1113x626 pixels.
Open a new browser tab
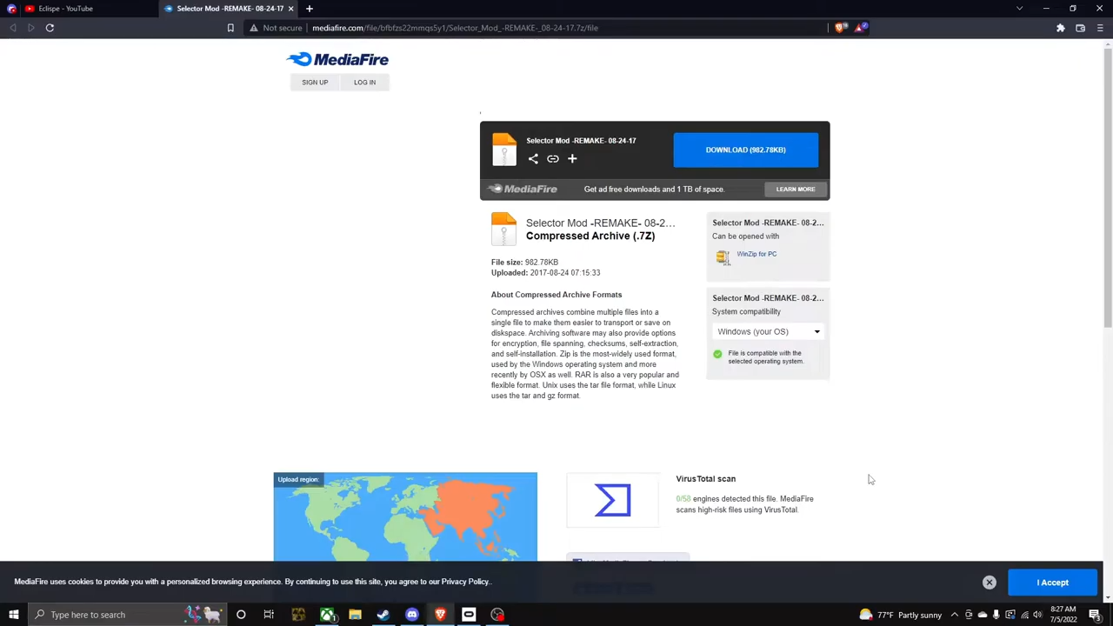[309, 9]
